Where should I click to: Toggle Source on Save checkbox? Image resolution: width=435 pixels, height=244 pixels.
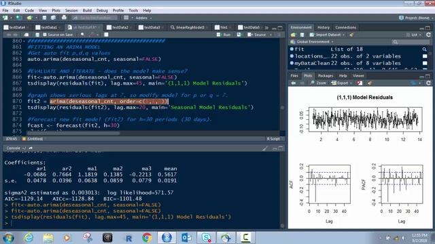[45, 35]
